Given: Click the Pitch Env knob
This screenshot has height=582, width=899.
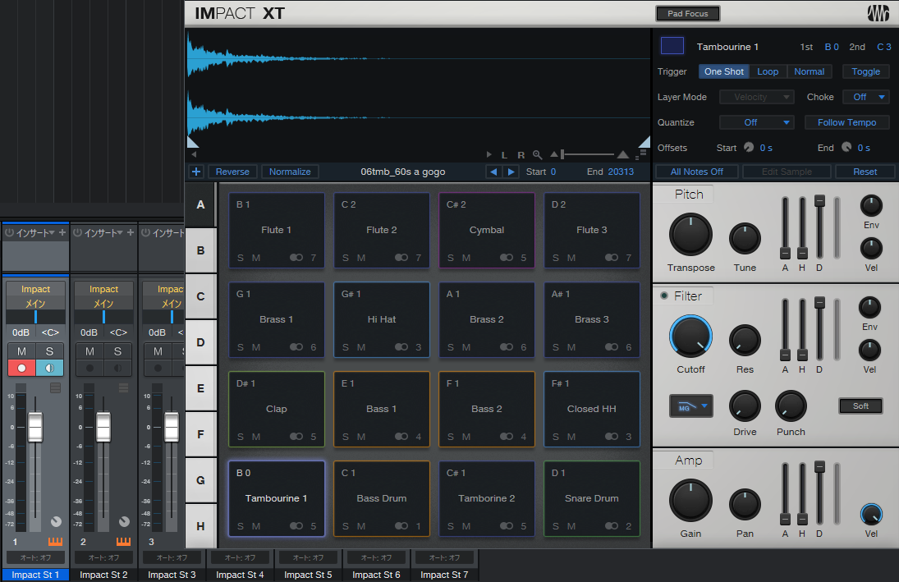Looking at the screenshot, I should point(871,205).
